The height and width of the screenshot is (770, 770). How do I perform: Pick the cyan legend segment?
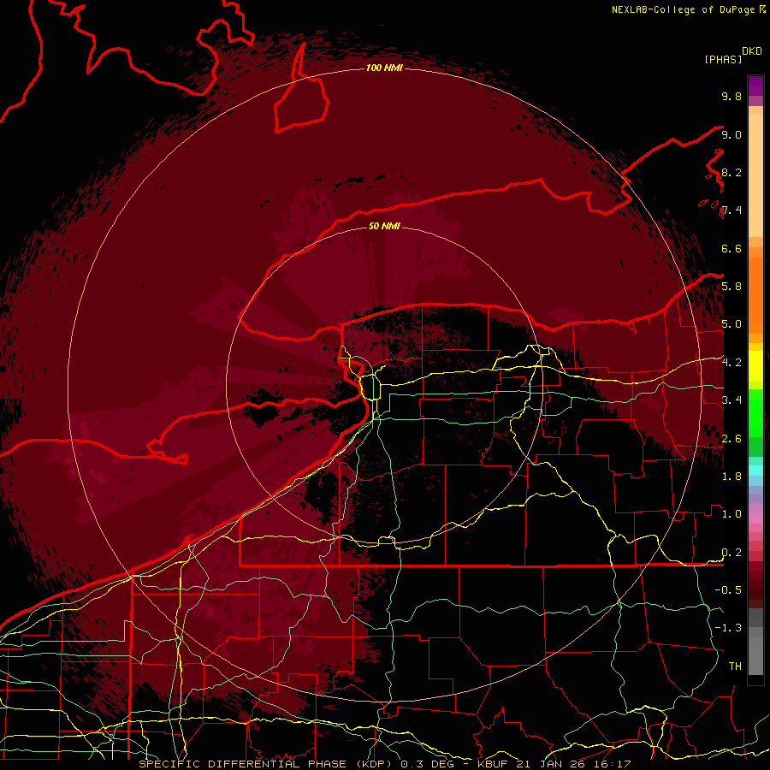coord(755,470)
